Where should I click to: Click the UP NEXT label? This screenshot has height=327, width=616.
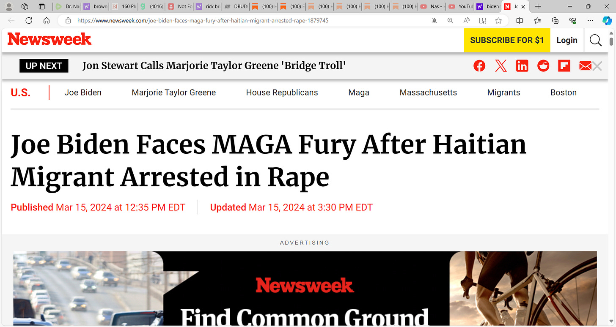(x=44, y=65)
